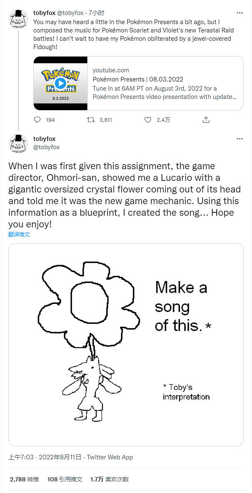This screenshot has width=252, height=493.
Task: Click the 翻译推文 translate tweet link
Action: 19,234
